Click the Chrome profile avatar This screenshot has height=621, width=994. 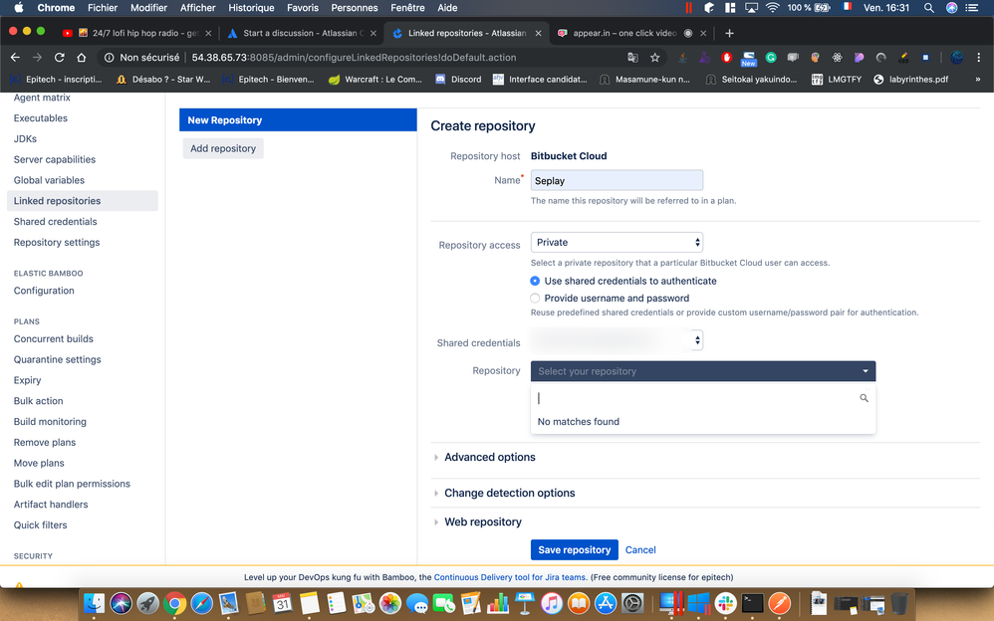pyautogui.click(x=956, y=58)
